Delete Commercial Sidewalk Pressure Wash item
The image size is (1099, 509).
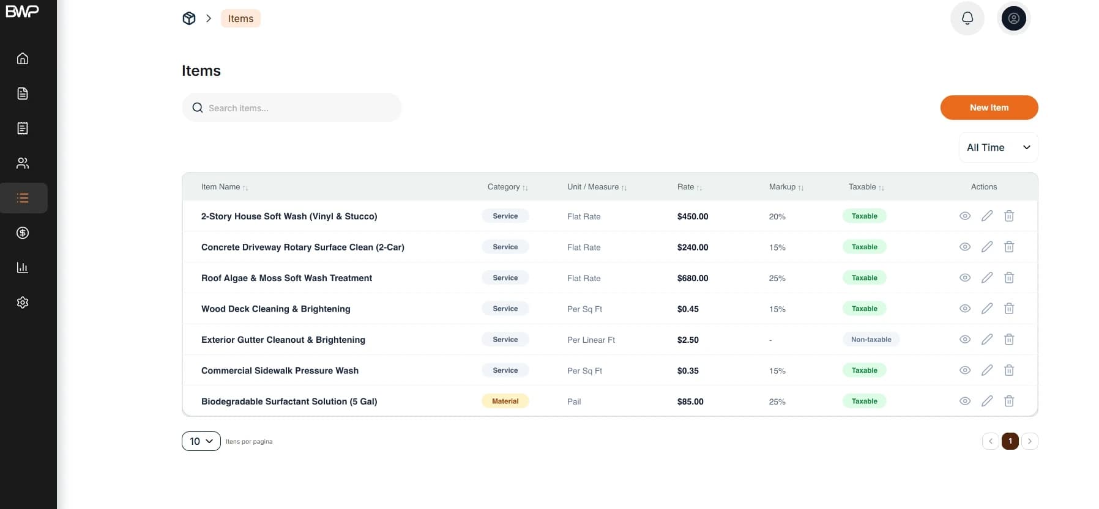coord(1009,370)
